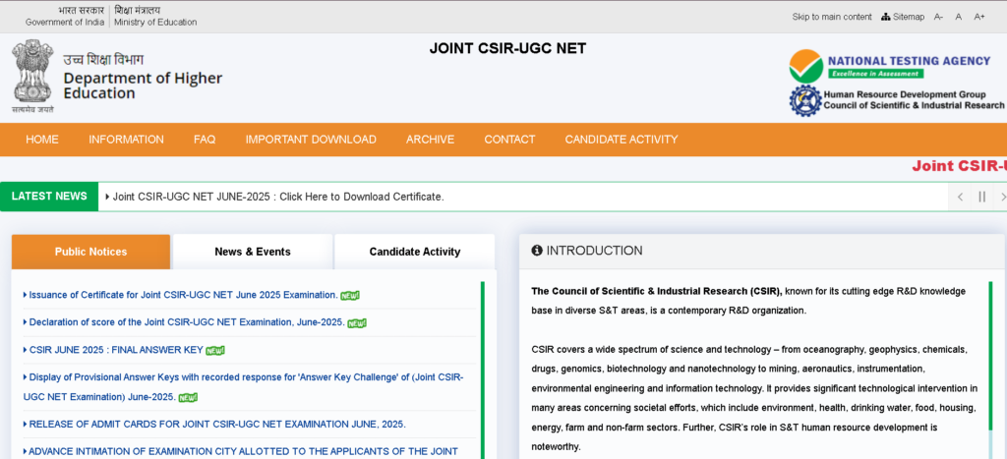Click NEW badge after Examination) June-2025
Screen dimensions: 1007x459
click(188, 397)
